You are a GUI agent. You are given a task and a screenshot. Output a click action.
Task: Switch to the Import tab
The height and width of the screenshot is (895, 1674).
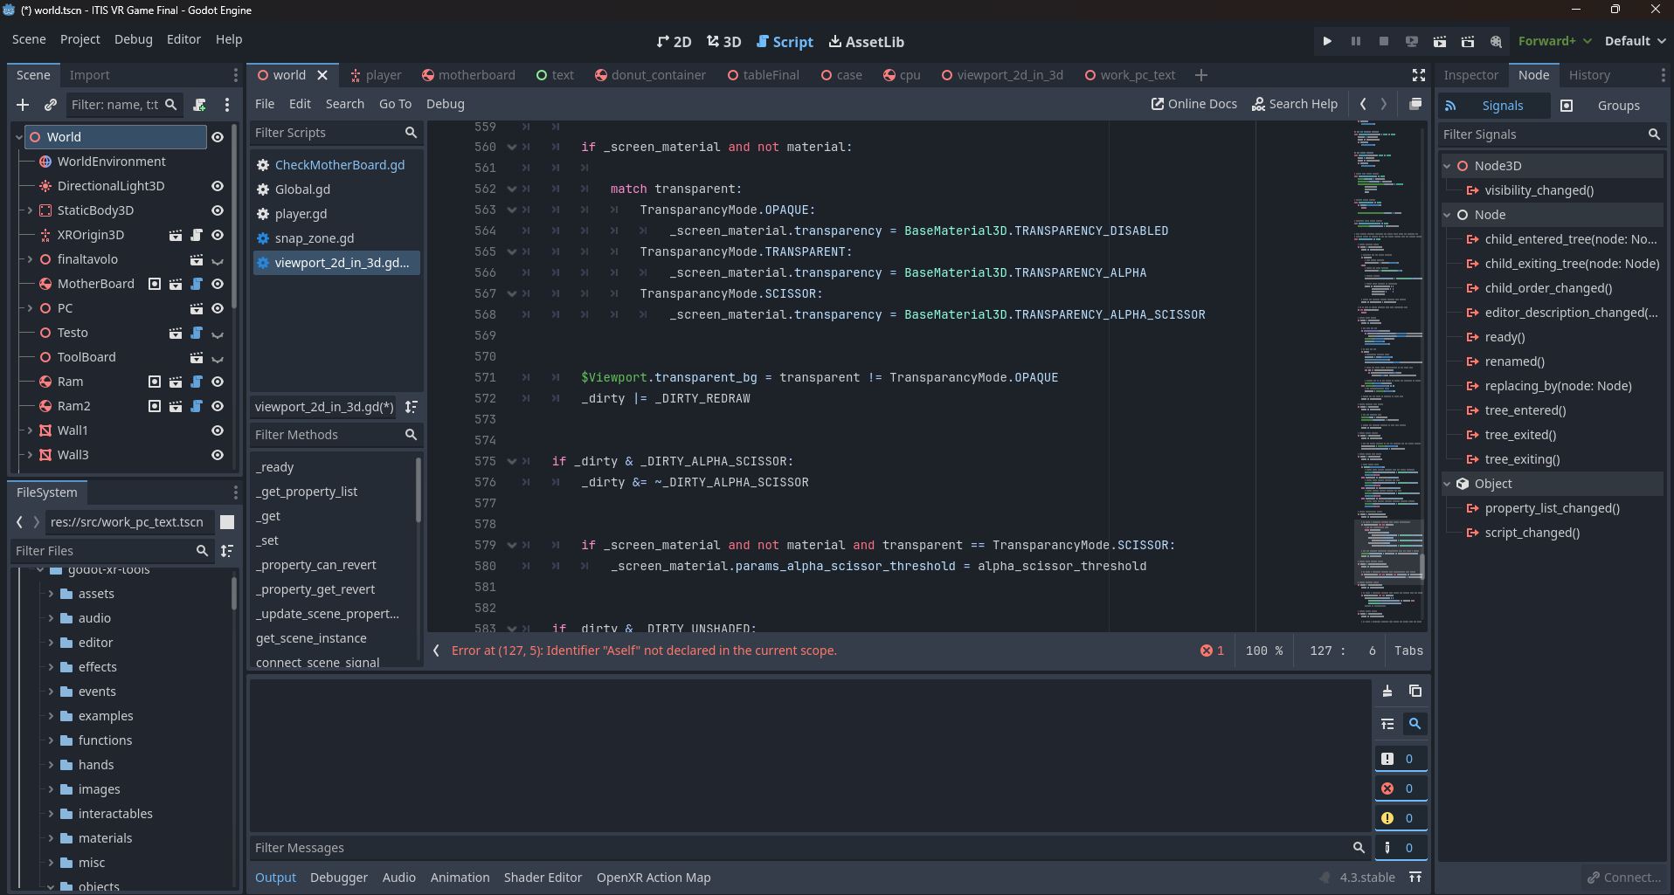[x=90, y=75]
